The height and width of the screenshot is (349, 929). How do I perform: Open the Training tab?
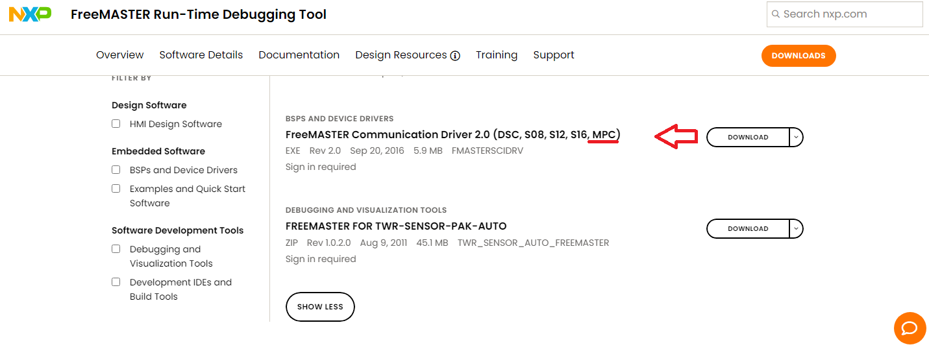[x=497, y=55]
